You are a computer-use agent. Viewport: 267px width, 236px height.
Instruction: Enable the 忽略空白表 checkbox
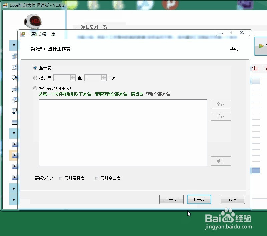coord(97,178)
